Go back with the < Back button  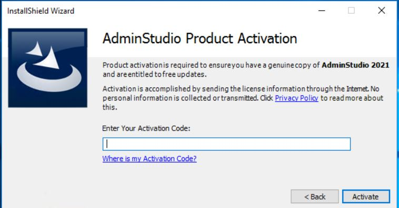click(x=315, y=196)
